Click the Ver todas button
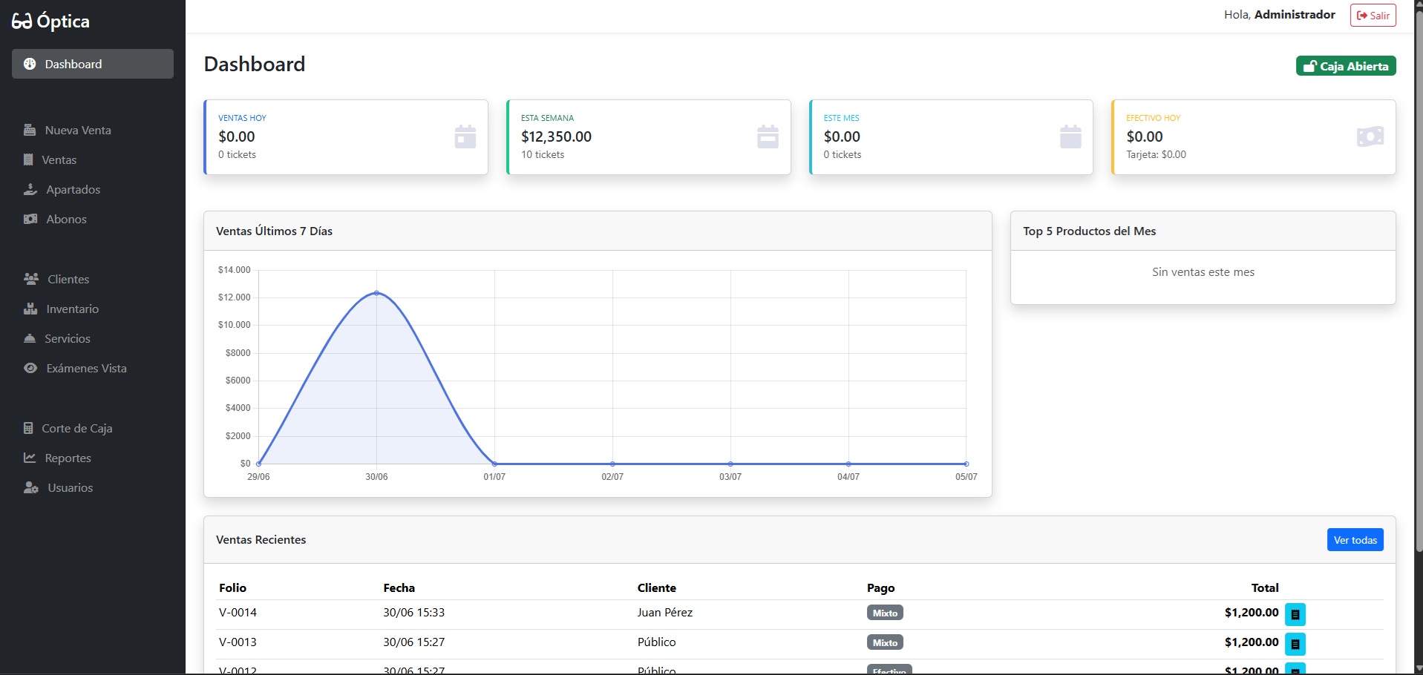The height and width of the screenshot is (675, 1423). (1355, 540)
